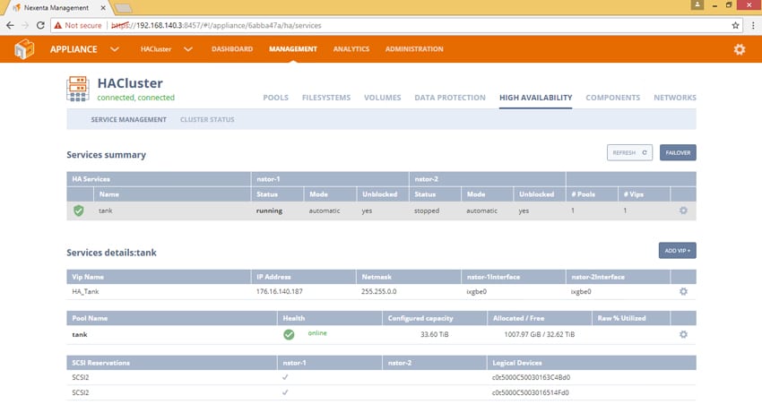Image resolution: width=762 pixels, height=404 pixels.
Task: Switch to the POOLS tab
Action: [275, 98]
